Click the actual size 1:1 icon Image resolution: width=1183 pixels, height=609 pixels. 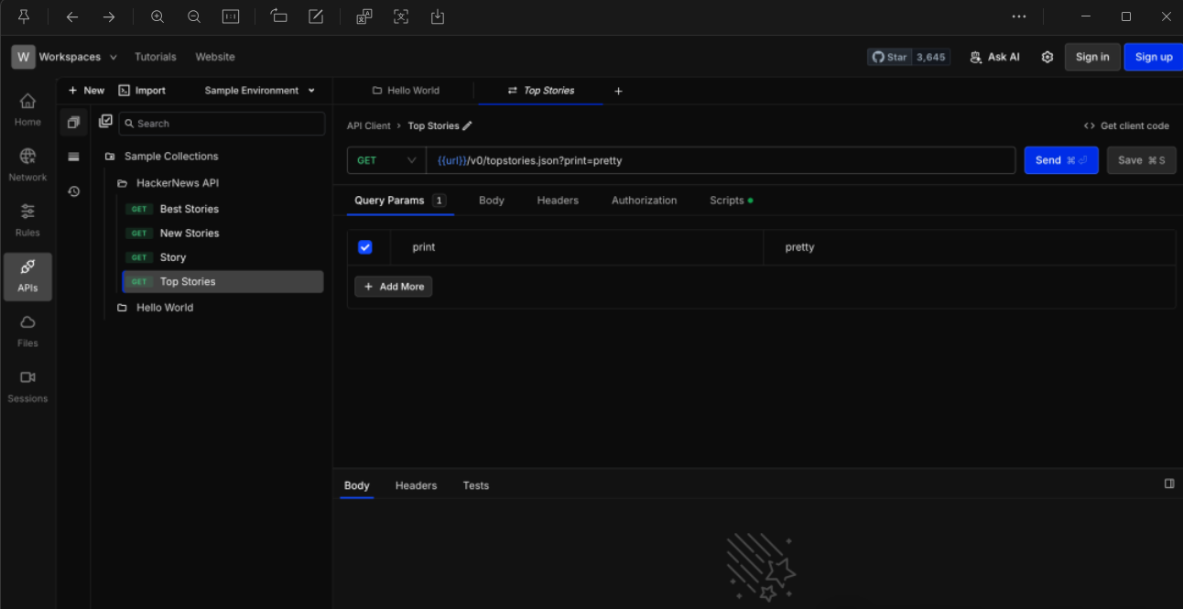pyautogui.click(x=231, y=16)
